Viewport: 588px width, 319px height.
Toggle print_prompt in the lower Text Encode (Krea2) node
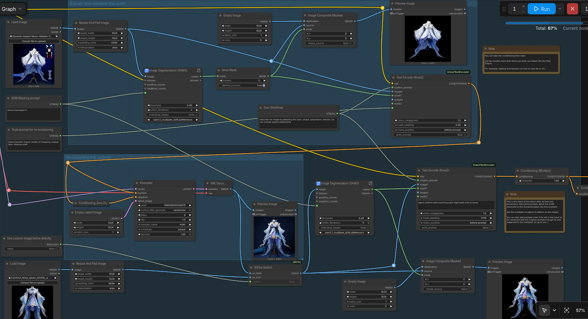(x=456, y=228)
